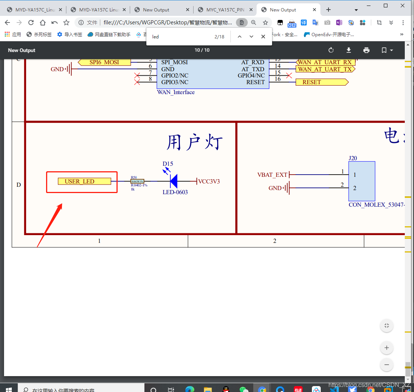Viewport: 414px width, 392px height.
Task: Close the active New Output tab
Action: click(x=314, y=10)
